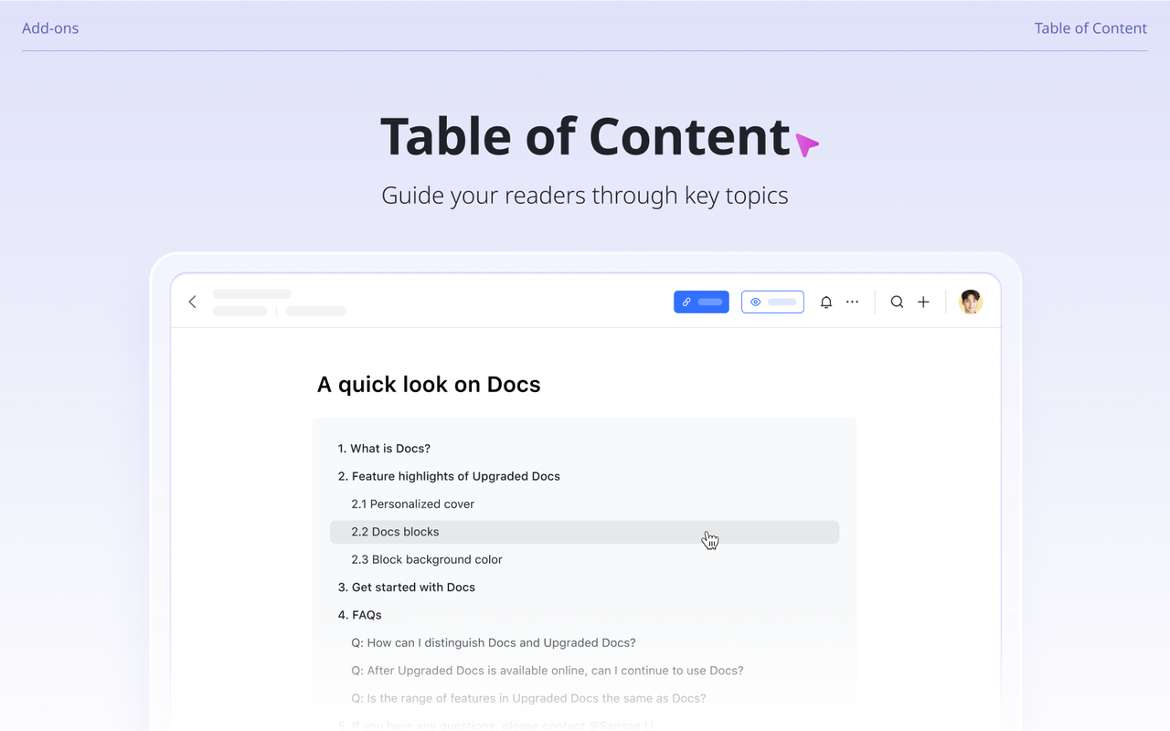Jump to '1. What is Docs?' section
Image resolution: width=1170 pixels, height=731 pixels.
[x=384, y=449]
